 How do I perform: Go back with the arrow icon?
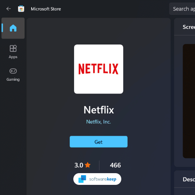point(9,9)
